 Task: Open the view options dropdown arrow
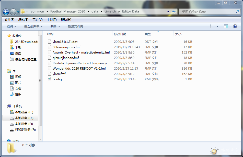point(217,26)
